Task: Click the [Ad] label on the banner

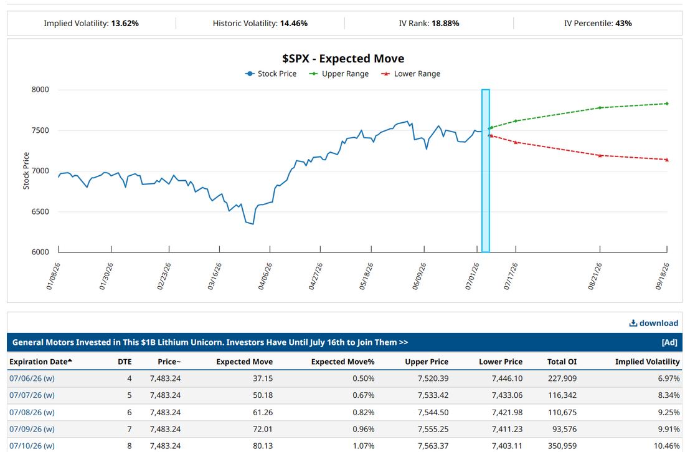Action: click(669, 343)
